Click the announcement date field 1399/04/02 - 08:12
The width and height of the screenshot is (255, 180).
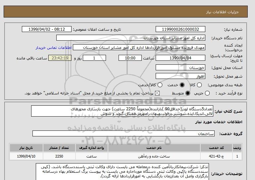pyautogui.click(x=47, y=29)
